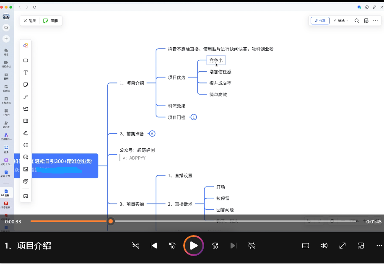Open the color palette tool

[x=26, y=181]
